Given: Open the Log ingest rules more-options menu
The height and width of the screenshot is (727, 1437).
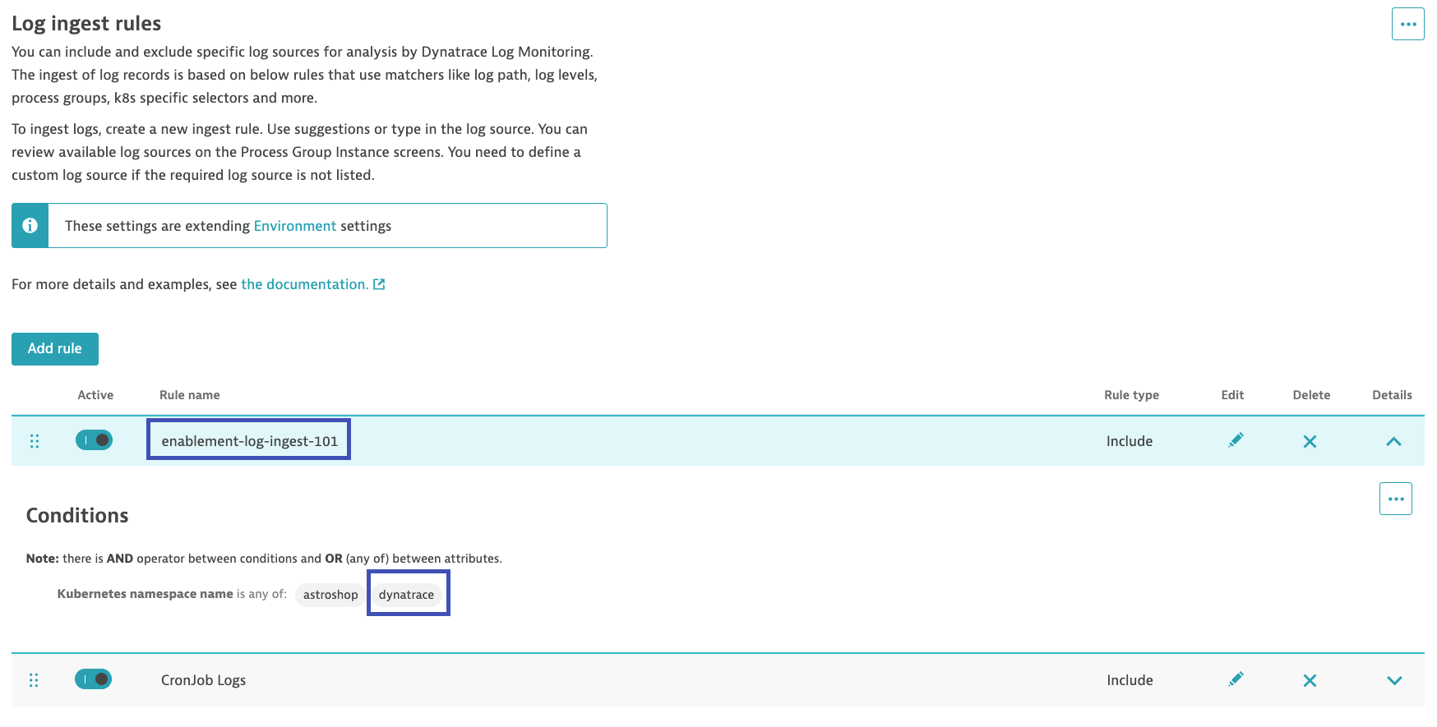Looking at the screenshot, I should pyautogui.click(x=1407, y=24).
